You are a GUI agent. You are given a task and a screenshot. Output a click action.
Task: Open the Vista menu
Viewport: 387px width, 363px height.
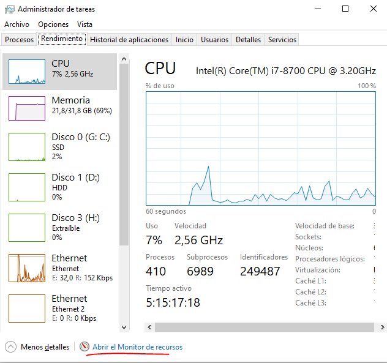[85, 24]
